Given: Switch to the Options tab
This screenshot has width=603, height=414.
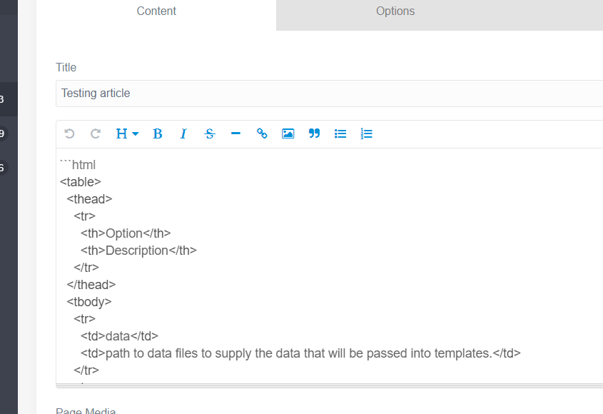Looking at the screenshot, I should click(395, 11).
